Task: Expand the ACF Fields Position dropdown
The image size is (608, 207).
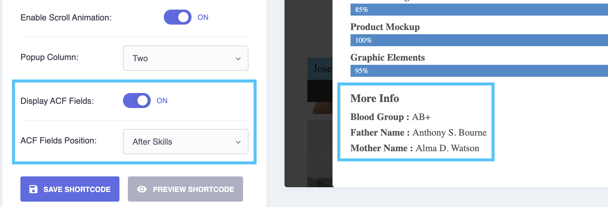Action: tap(185, 142)
